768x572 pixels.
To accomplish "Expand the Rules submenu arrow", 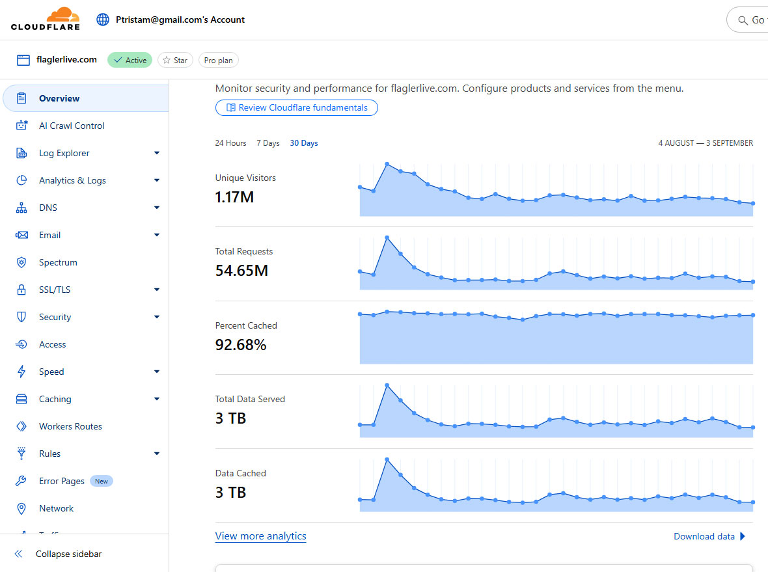I will pyautogui.click(x=157, y=454).
